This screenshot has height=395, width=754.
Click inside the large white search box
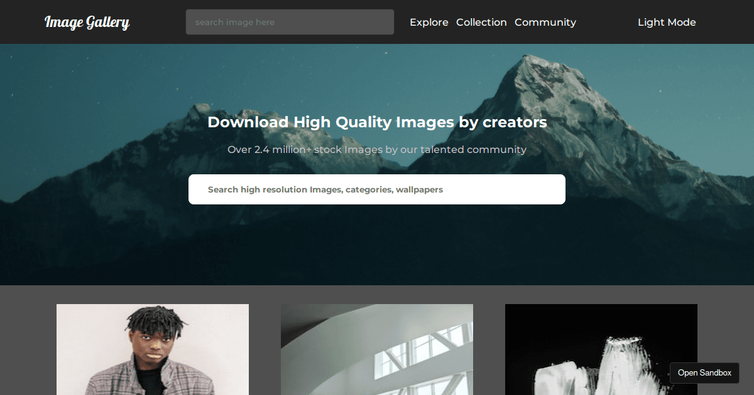pos(377,189)
